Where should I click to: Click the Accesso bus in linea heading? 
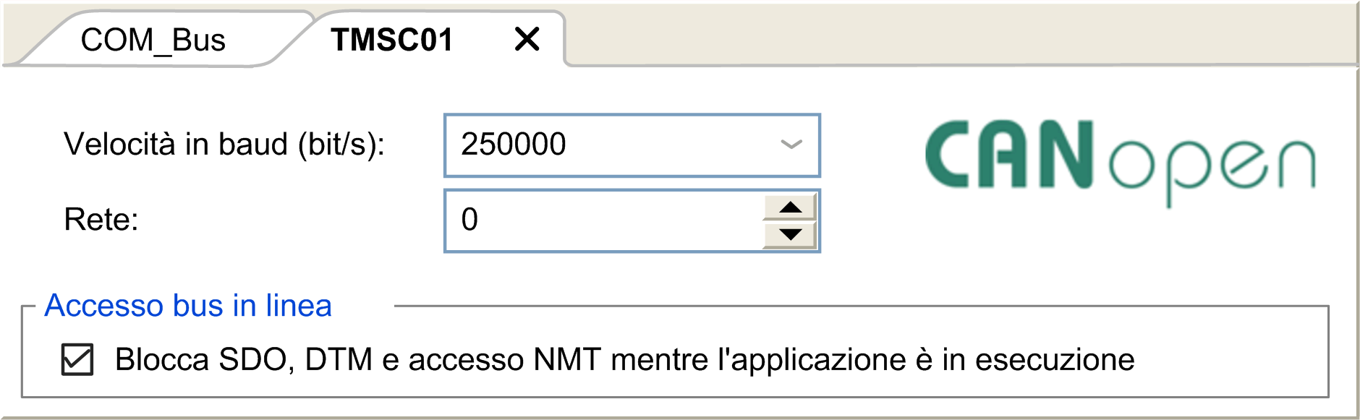pyautogui.click(x=188, y=305)
